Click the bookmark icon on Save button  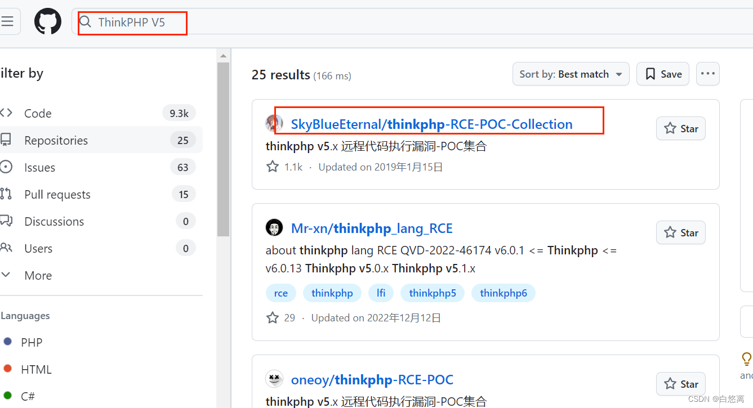tap(650, 74)
